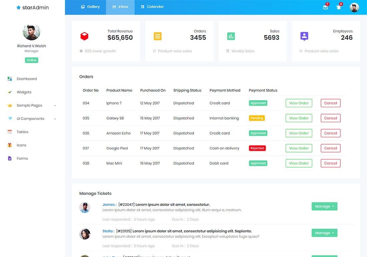Click the green Sales bar chart icon
Image resolution: width=367 pixels, height=257 pixels.
pyautogui.click(x=231, y=36)
